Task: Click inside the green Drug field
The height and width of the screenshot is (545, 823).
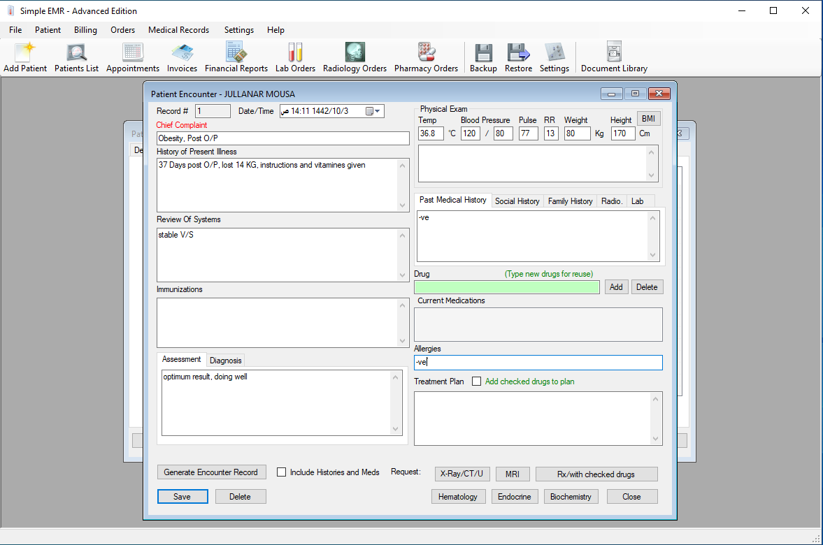Action: click(506, 286)
